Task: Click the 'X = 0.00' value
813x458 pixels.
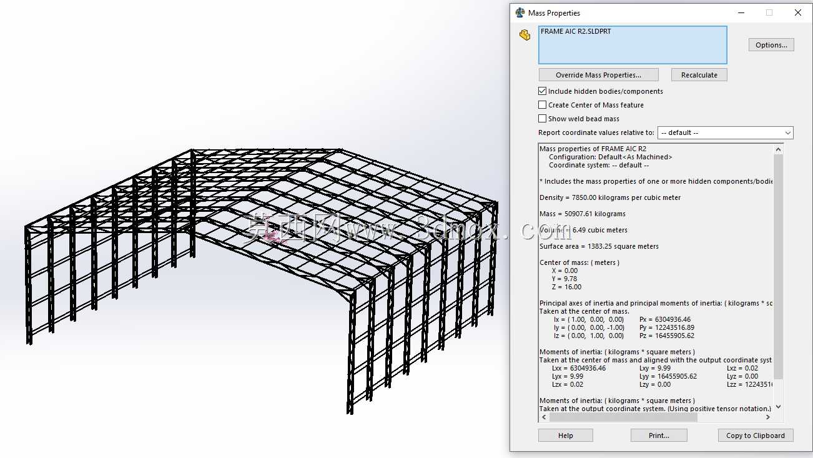Action: (564, 271)
